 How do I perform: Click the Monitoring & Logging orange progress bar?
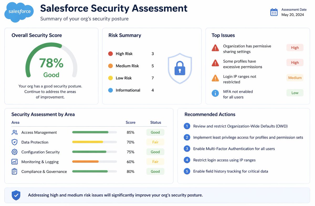click(x=94, y=162)
